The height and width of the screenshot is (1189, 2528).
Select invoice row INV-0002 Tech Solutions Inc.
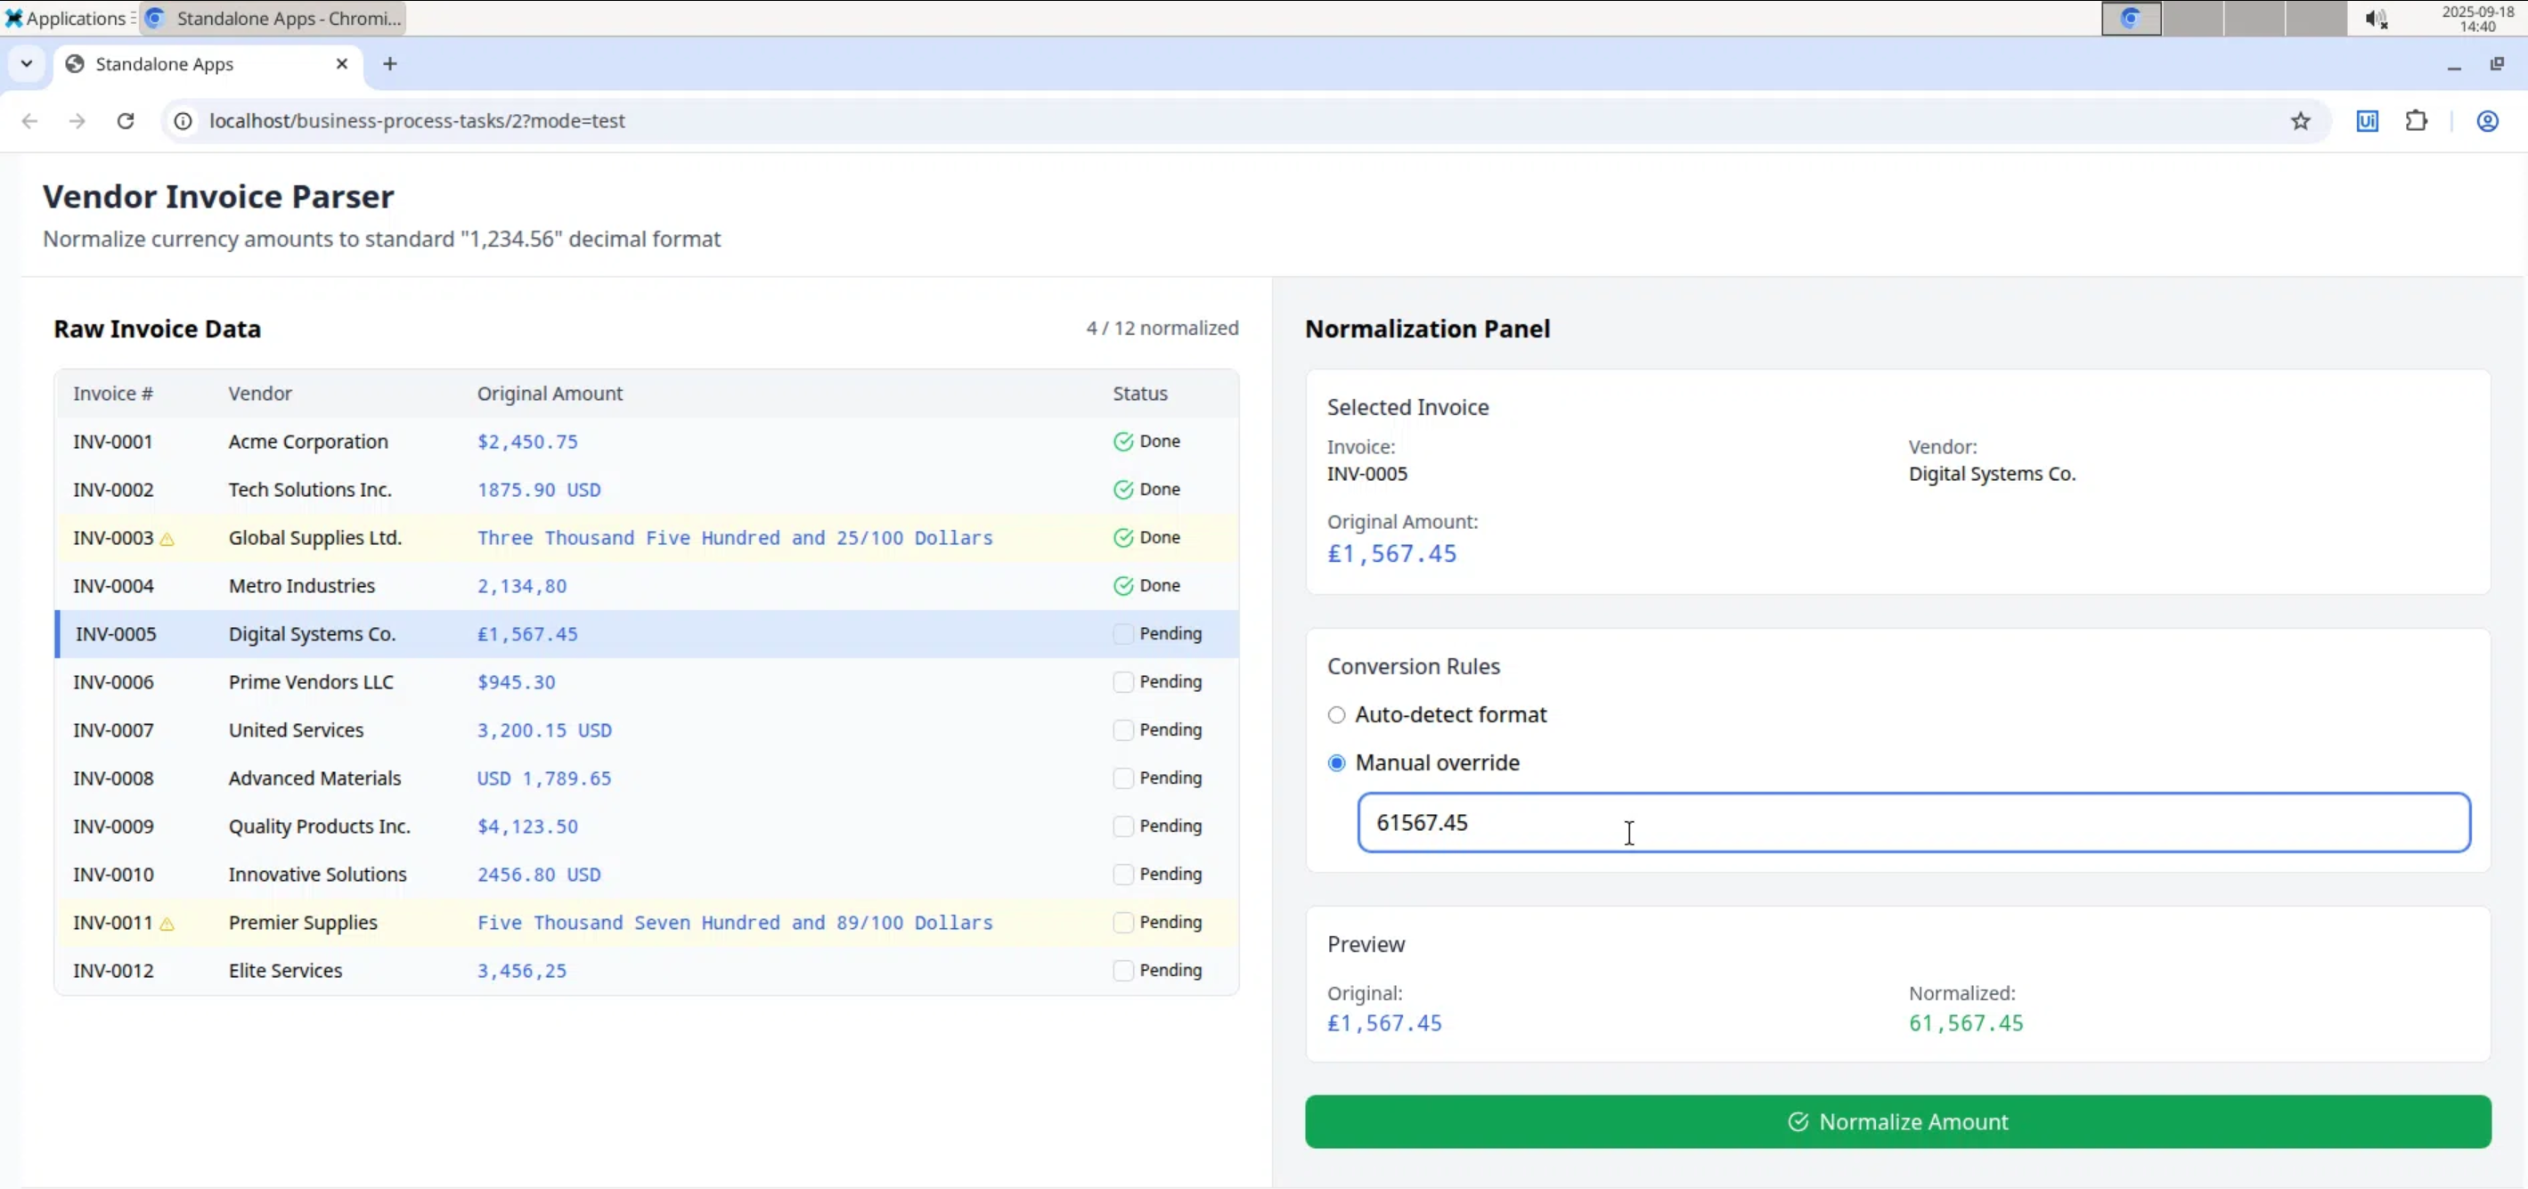pyautogui.click(x=647, y=490)
